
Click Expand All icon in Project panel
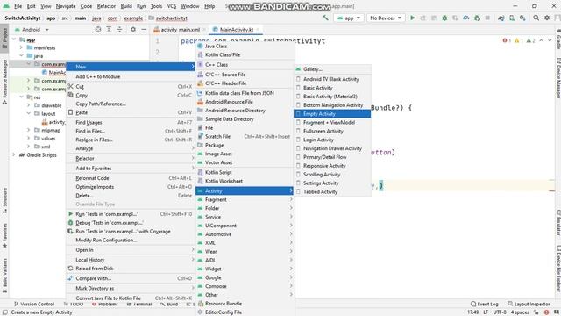tap(109, 29)
